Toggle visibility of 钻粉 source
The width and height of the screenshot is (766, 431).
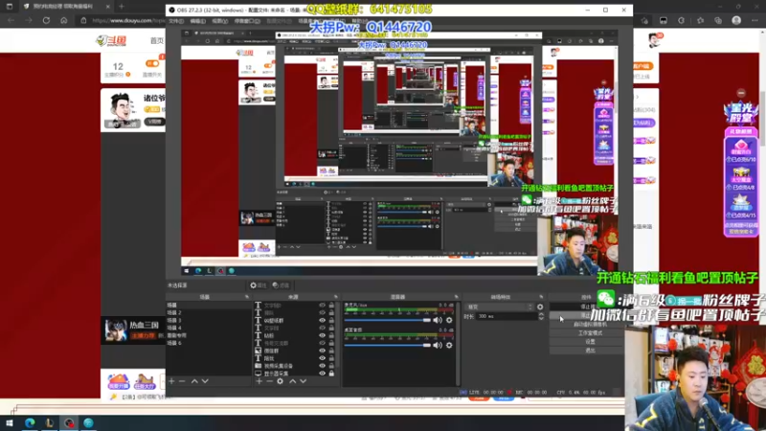322,336
